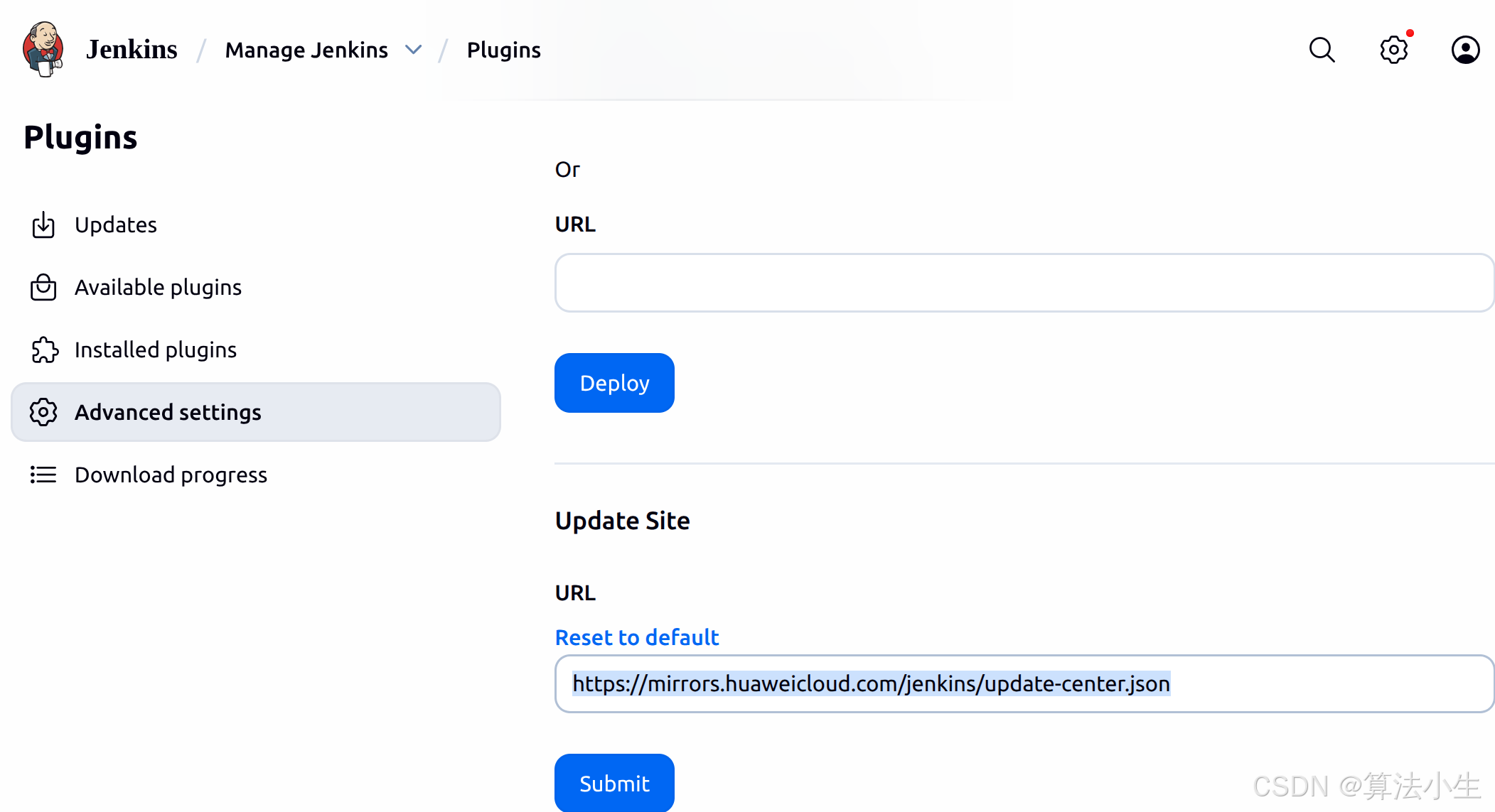Click the Reset to default link

coord(637,637)
